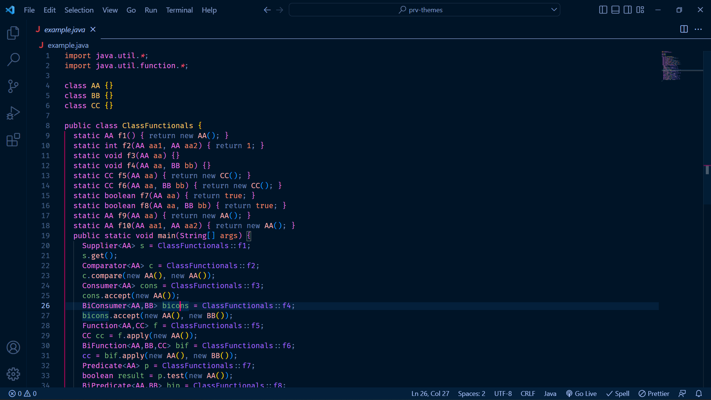Viewport: 711px width, 400px height.
Task: Toggle the bottom panel layout
Action: 615,10
